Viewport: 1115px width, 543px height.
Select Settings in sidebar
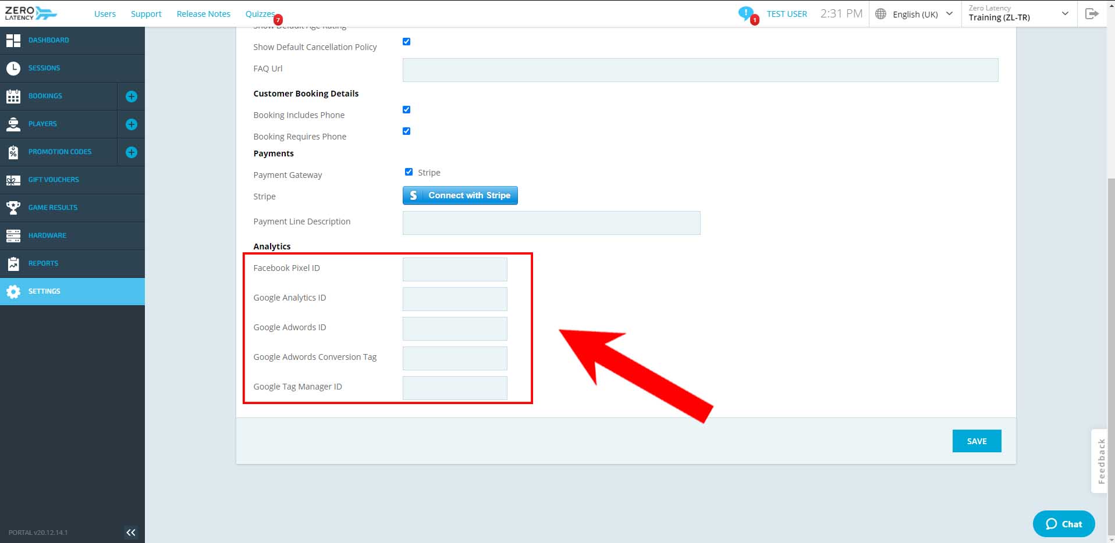click(72, 291)
